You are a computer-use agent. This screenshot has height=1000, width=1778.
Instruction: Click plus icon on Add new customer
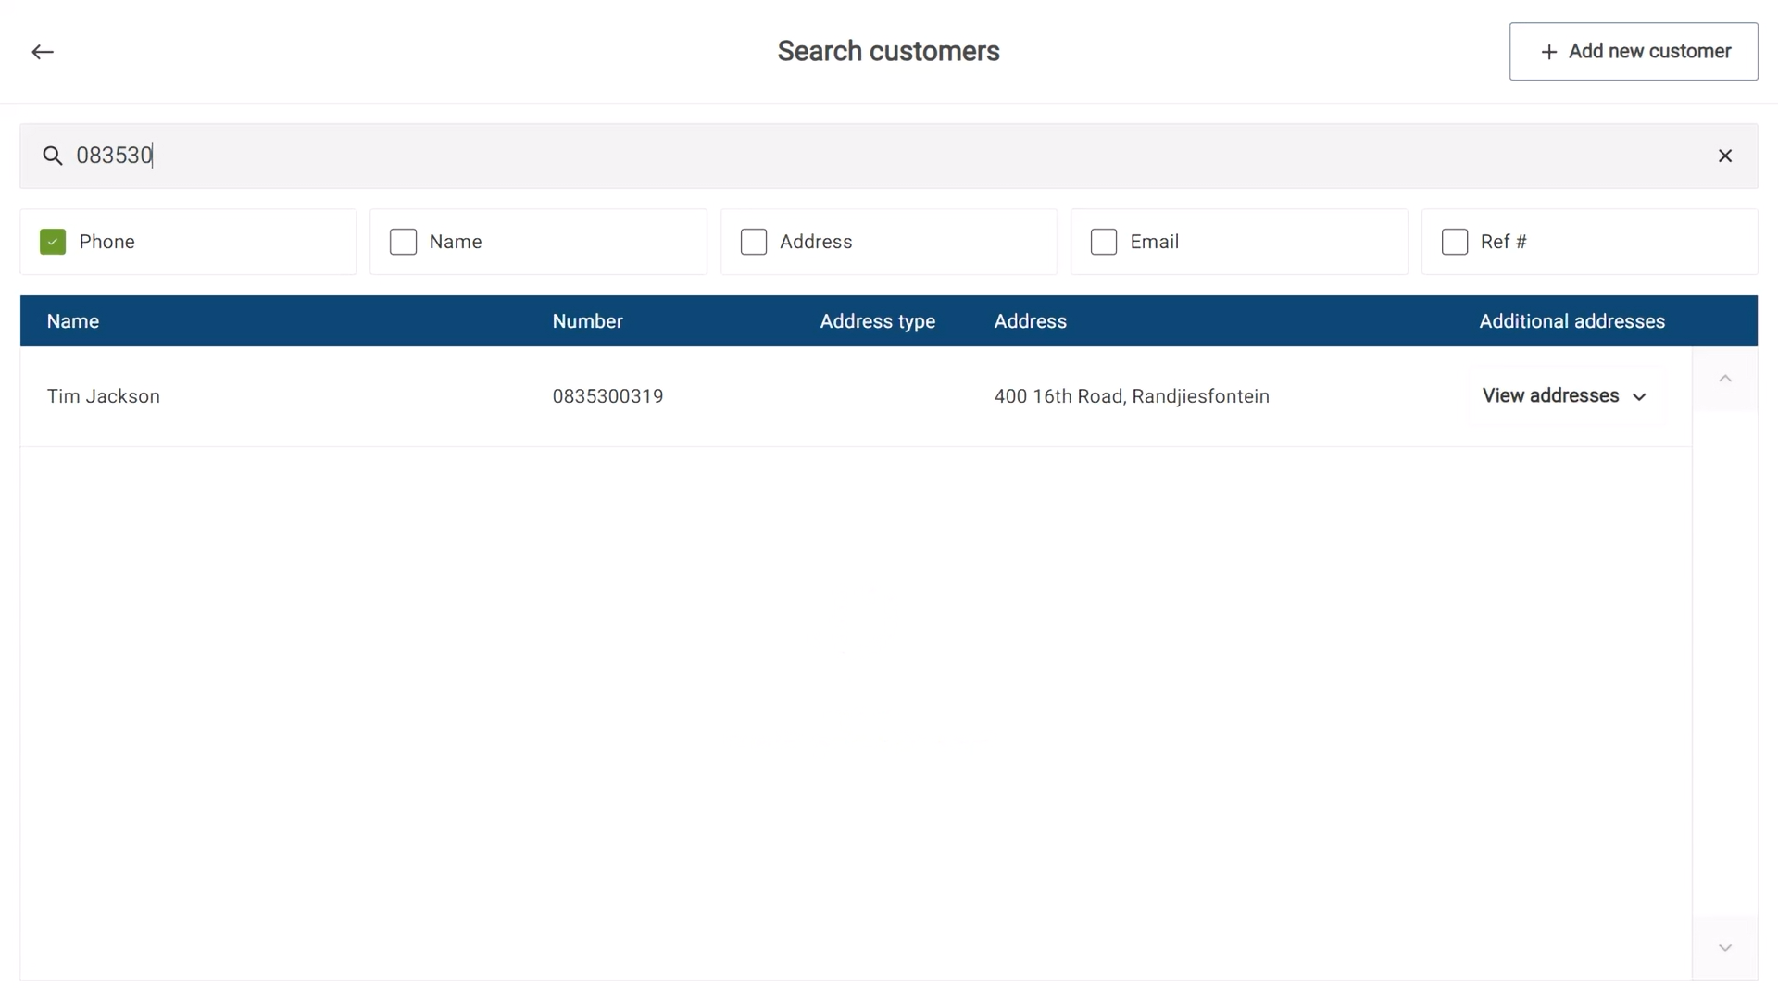[x=1548, y=52]
